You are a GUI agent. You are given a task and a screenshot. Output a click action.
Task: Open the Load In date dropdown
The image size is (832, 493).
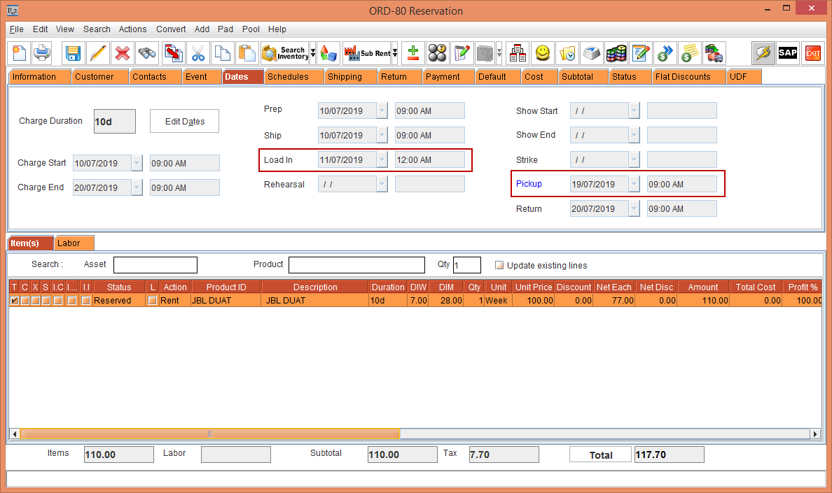(x=382, y=159)
